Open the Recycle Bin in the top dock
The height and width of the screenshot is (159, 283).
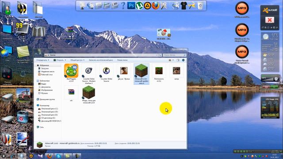coord(200,6)
